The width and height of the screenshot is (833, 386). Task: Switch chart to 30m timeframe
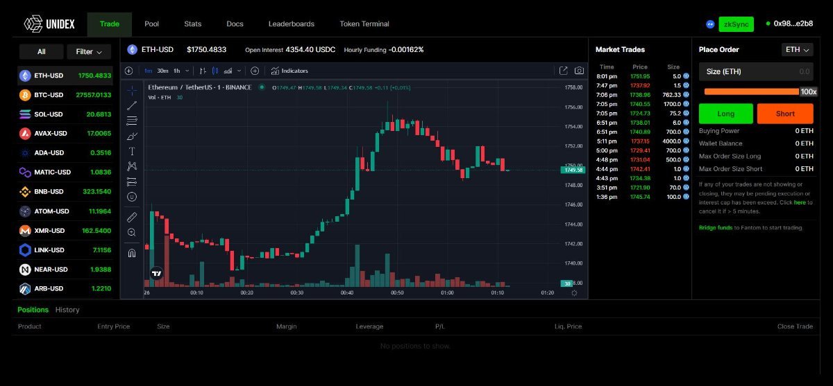click(x=162, y=71)
